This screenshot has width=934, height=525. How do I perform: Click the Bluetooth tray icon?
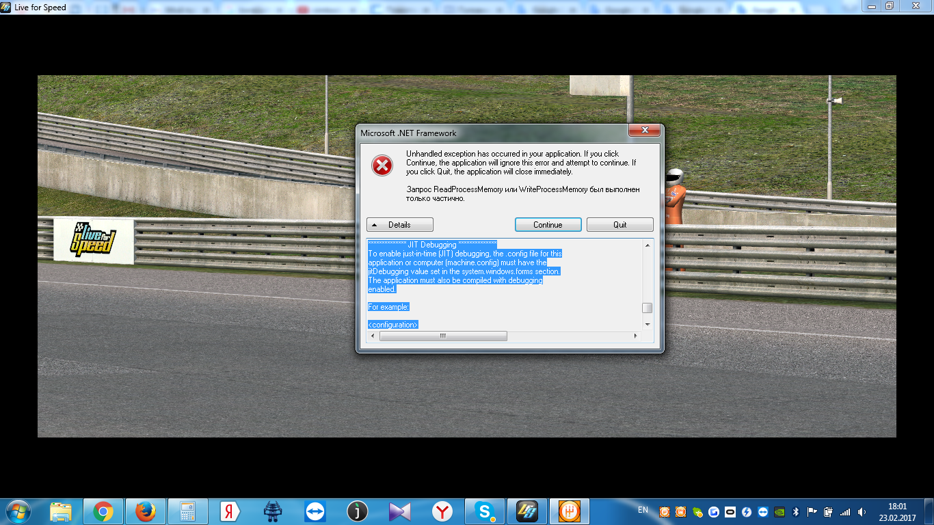(796, 511)
